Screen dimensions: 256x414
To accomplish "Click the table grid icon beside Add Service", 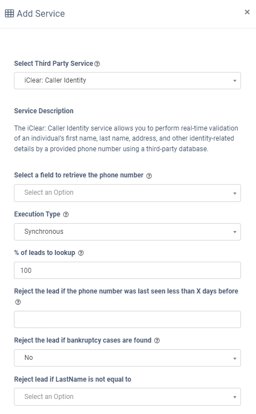I will point(9,13).
